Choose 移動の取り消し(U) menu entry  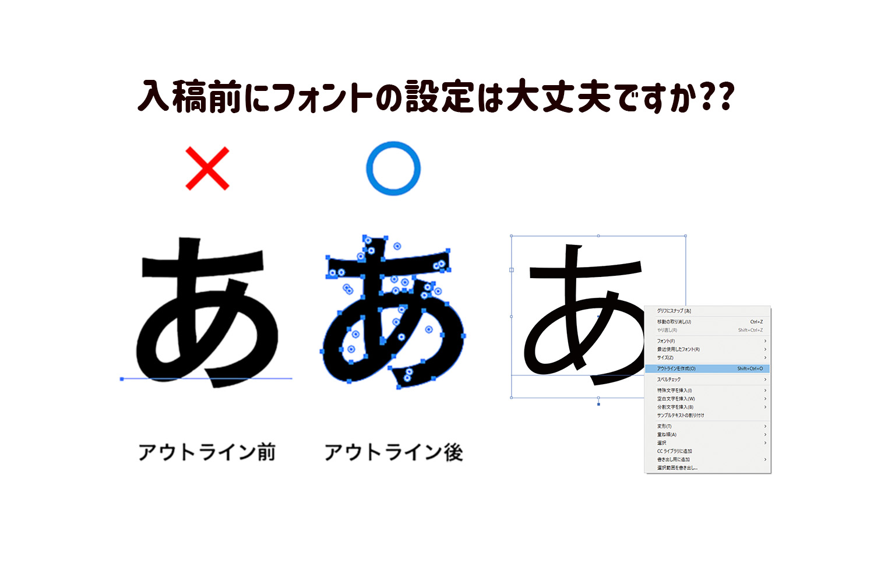point(707,322)
